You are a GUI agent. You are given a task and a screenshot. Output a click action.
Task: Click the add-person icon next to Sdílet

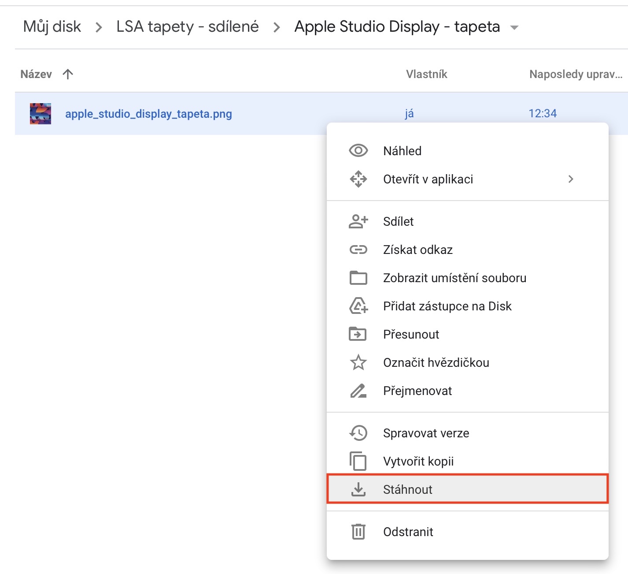[358, 221]
